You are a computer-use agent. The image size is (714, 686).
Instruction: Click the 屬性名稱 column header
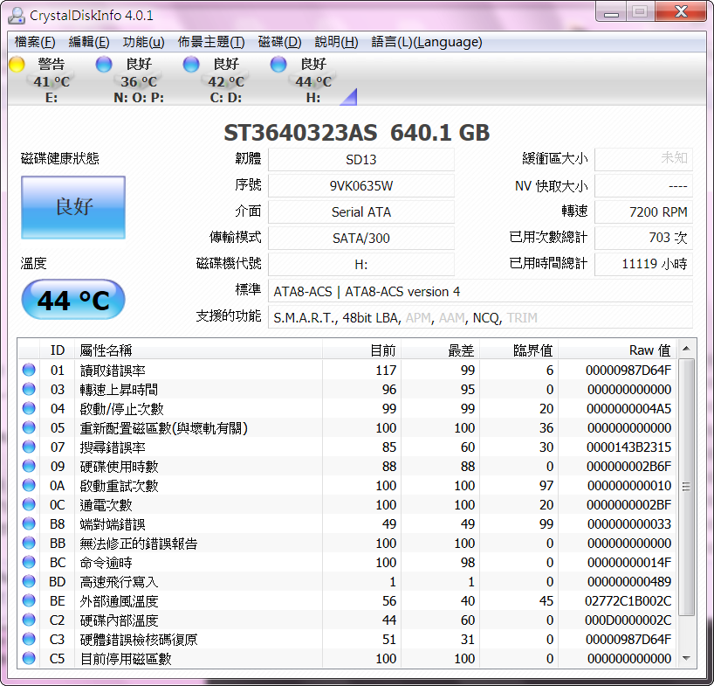coord(198,350)
